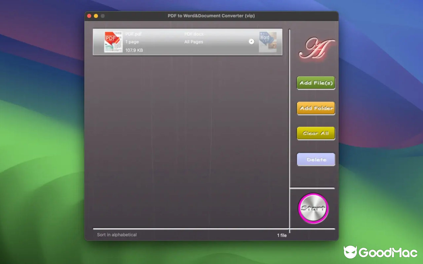The height and width of the screenshot is (264, 423).
Task: Click the PDF.pdf source thumbnail icon
Action: tap(113, 42)
